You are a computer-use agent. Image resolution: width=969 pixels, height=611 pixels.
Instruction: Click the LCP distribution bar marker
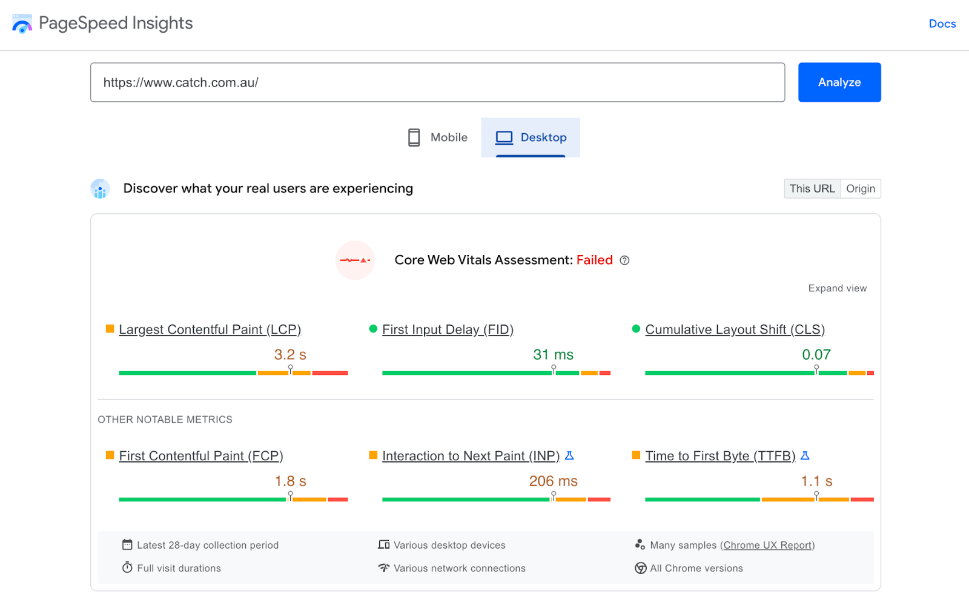pos(290,369)
